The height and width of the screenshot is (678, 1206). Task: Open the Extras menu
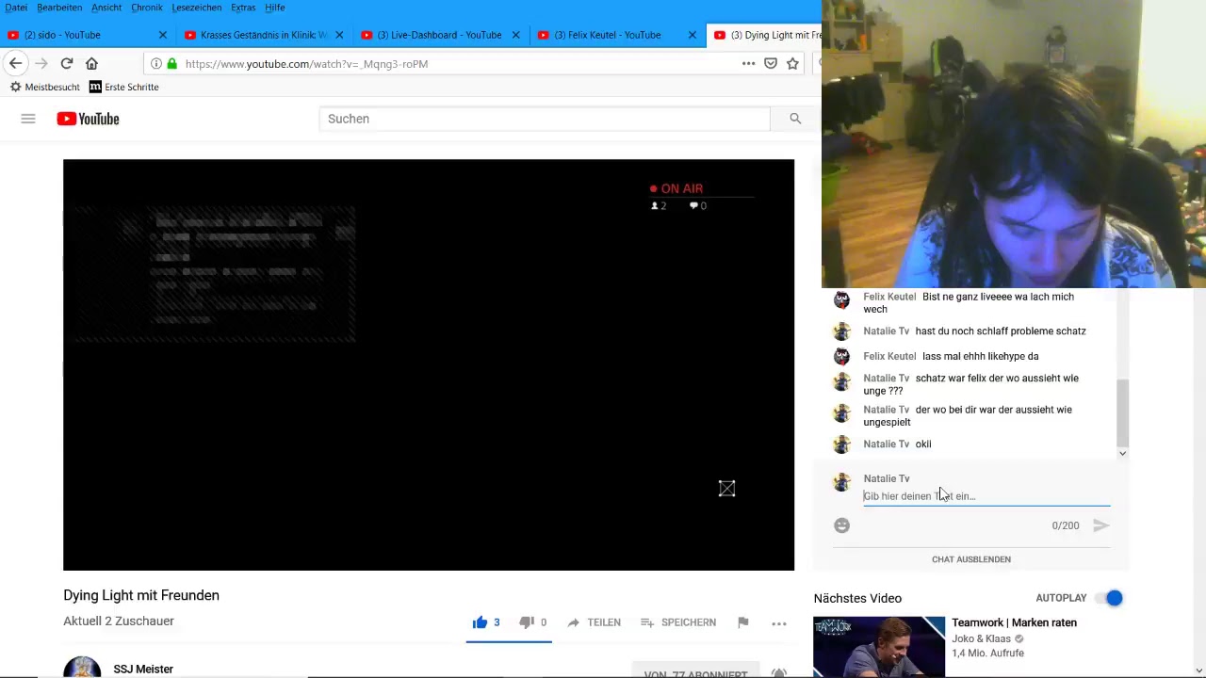(x=243, y=8)
